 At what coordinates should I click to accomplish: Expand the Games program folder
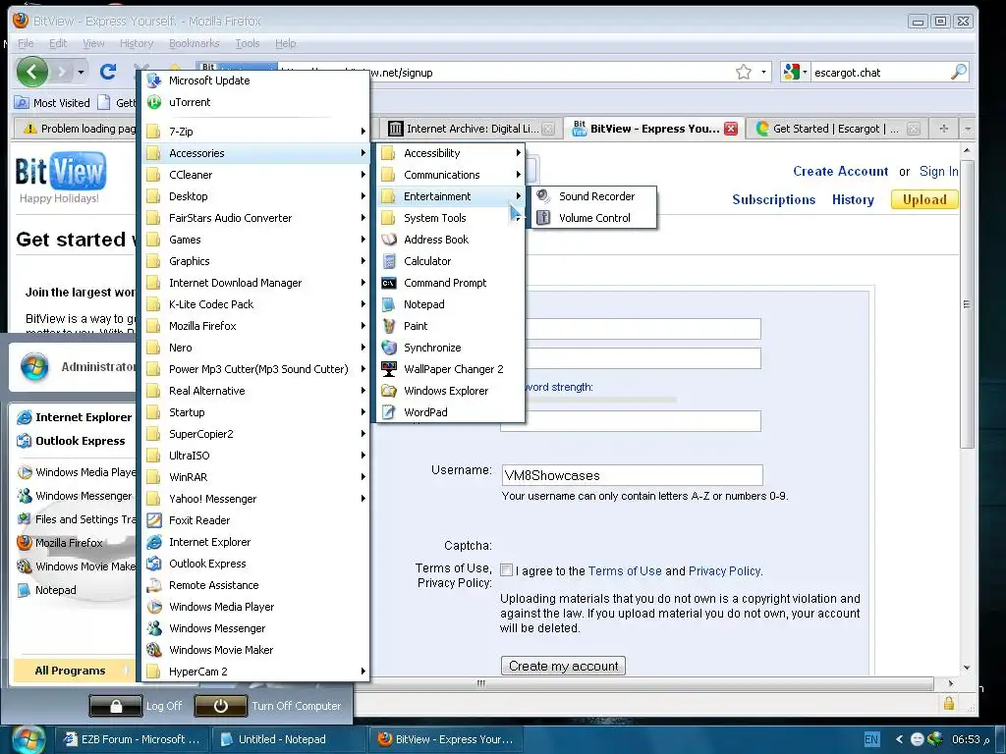256,240
